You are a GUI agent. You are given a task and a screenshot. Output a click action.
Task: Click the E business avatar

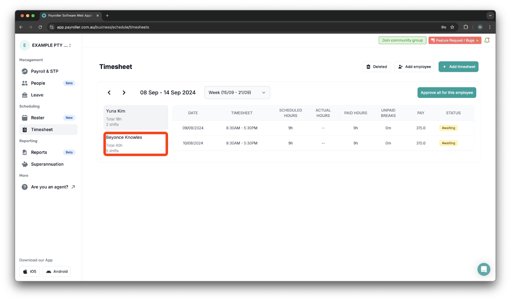click(25, 45)
